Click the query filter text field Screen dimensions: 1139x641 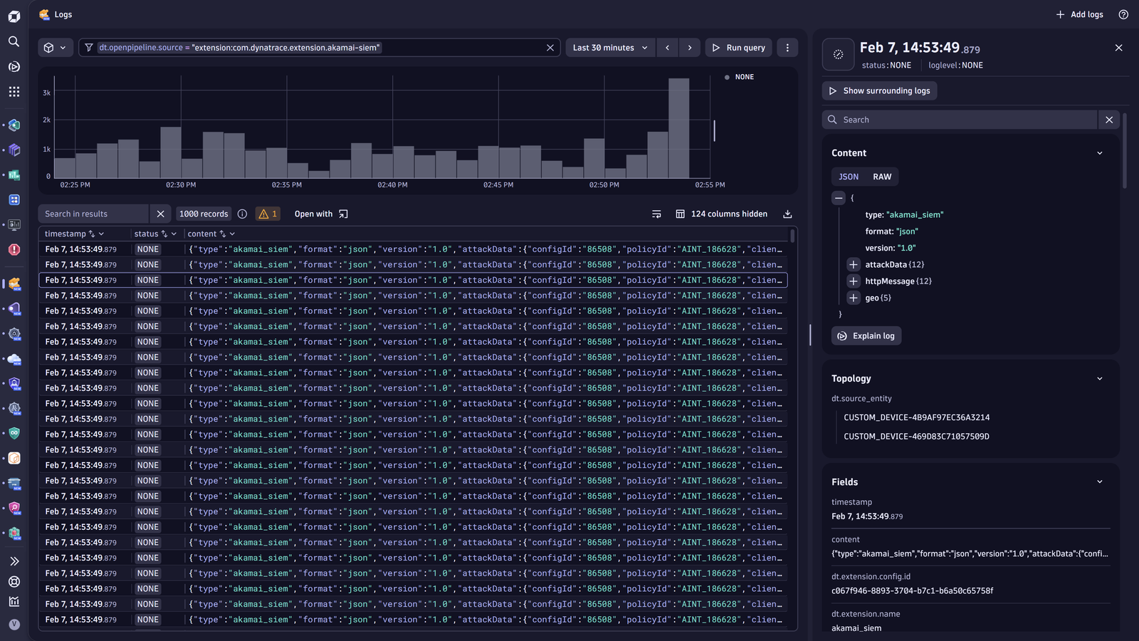tap(320, 48)
